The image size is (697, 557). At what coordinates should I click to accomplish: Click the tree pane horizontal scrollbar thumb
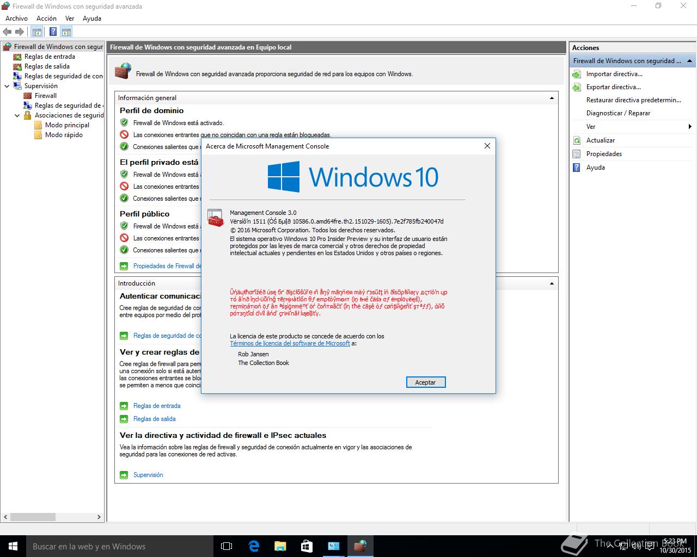point(32,517)
